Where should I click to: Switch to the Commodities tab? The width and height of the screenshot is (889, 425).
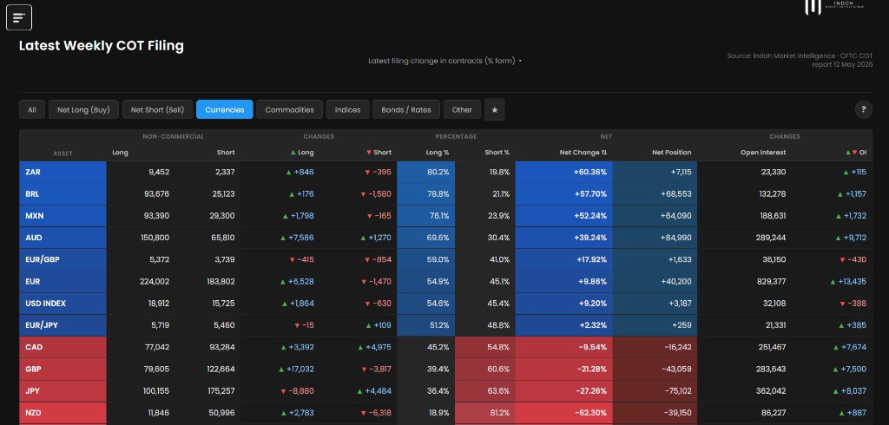(289, 110)
